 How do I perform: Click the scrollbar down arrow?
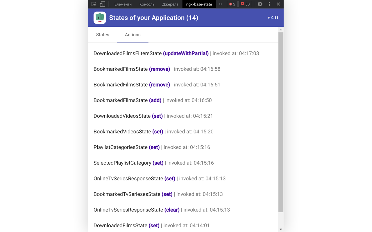281,229
